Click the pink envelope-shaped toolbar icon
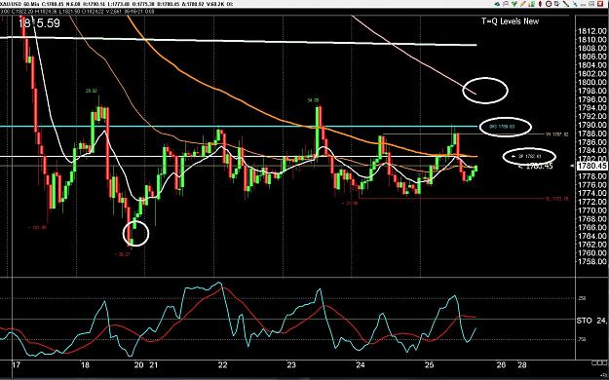Image resolution: width=609 pixels, height=380 pixels. point(506,4)
